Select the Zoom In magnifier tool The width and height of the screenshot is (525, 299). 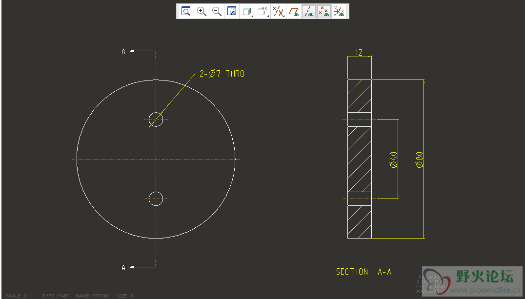pyautogui.click(x=202, y=11)
